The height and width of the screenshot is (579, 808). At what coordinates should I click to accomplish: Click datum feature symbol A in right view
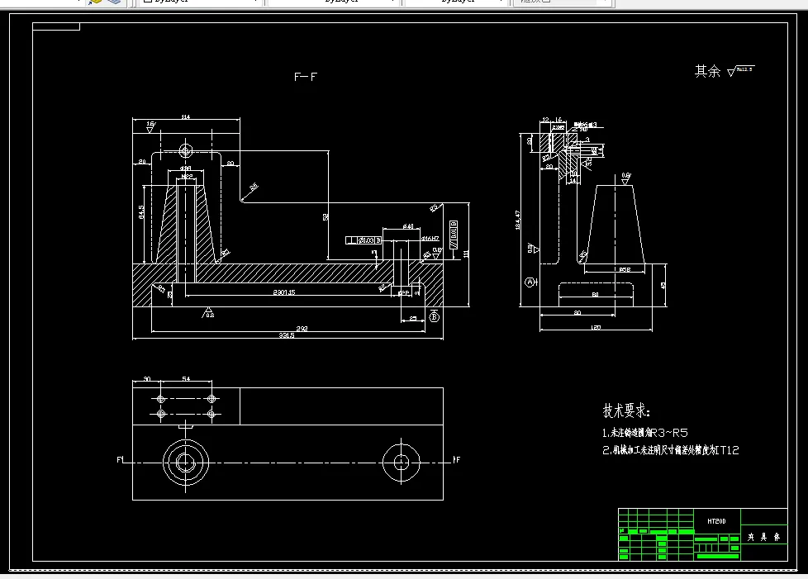pyautogui.click(x=530, y=281)
